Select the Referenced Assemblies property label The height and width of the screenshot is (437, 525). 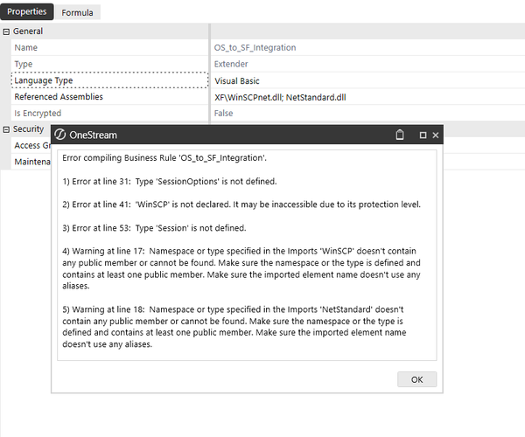59,97
